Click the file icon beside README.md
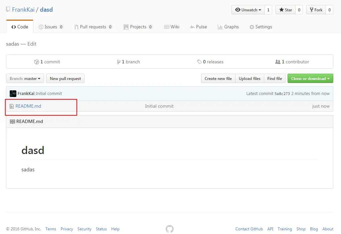Image resolution: width=341 pixels, height=234 pixels. [x=12, y=106]
